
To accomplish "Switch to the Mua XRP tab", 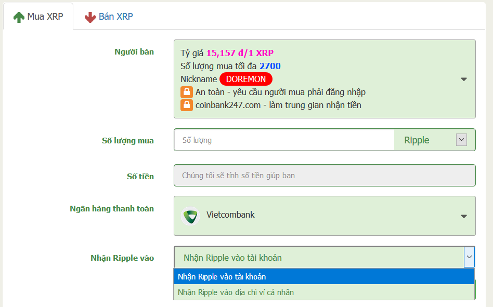I will point(38,16).
